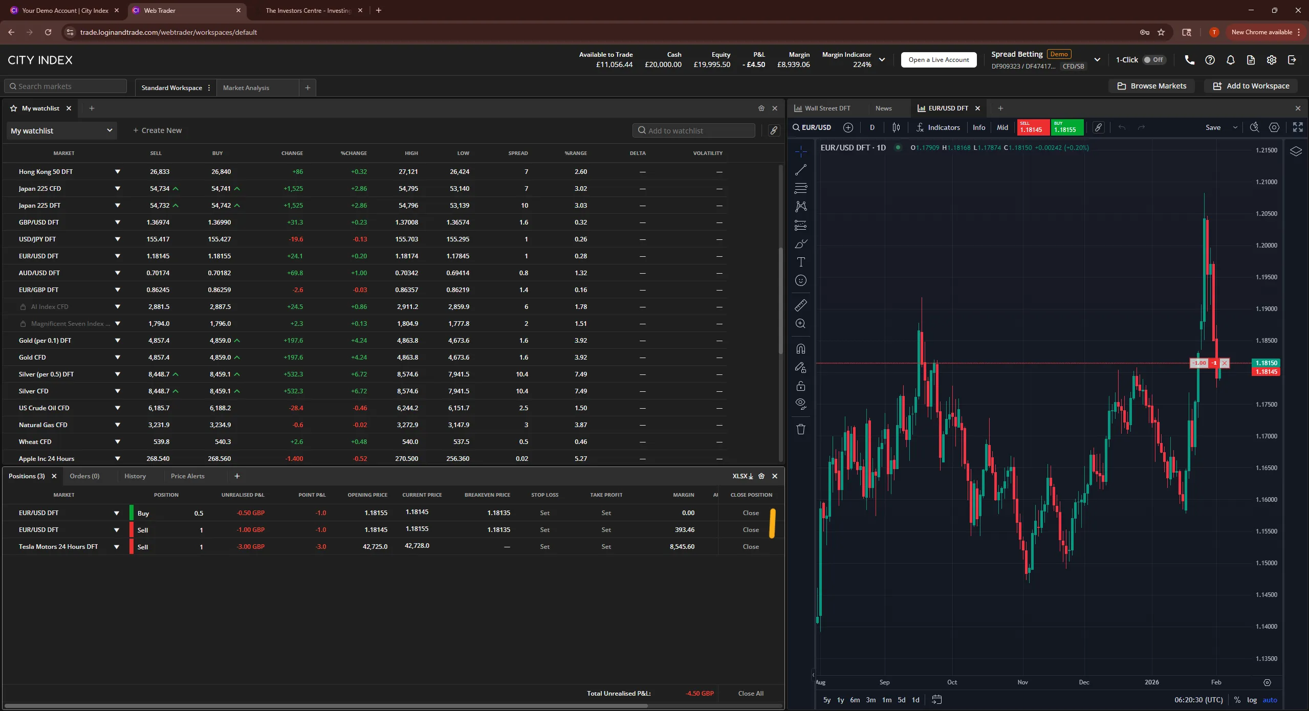Delete drawings with the trash icon
This screenshot has height=711, width=1309.
point(801,429)
